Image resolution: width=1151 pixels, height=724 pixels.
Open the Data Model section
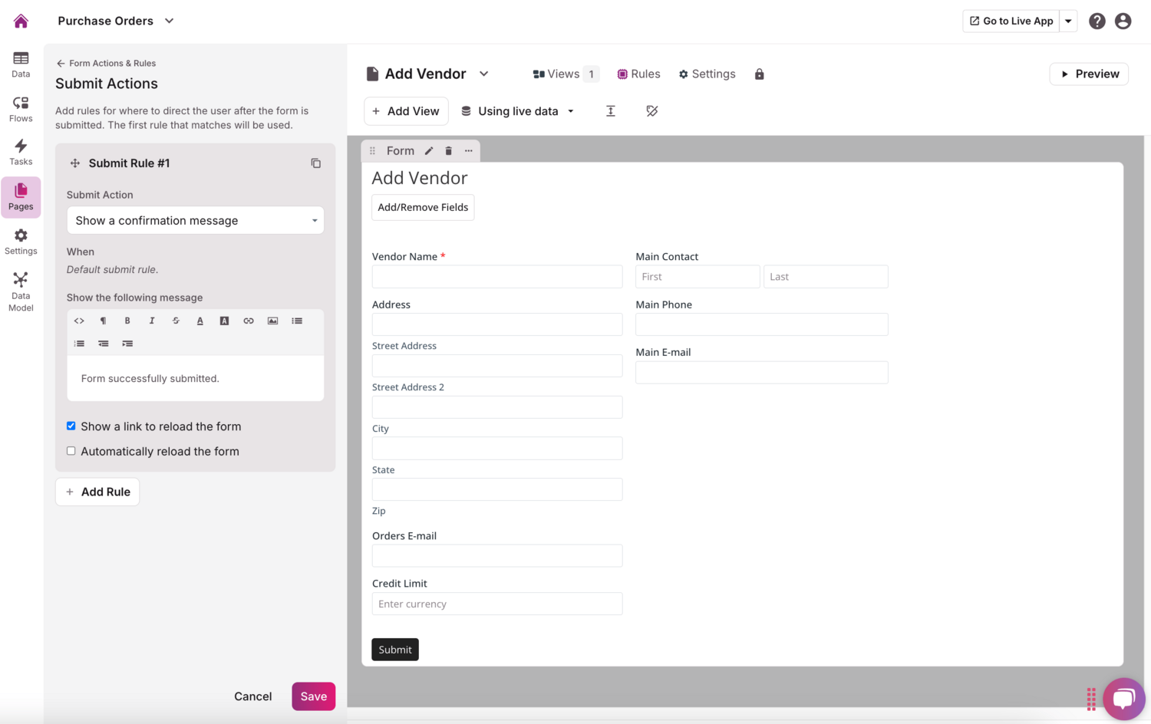pos(21,292)
